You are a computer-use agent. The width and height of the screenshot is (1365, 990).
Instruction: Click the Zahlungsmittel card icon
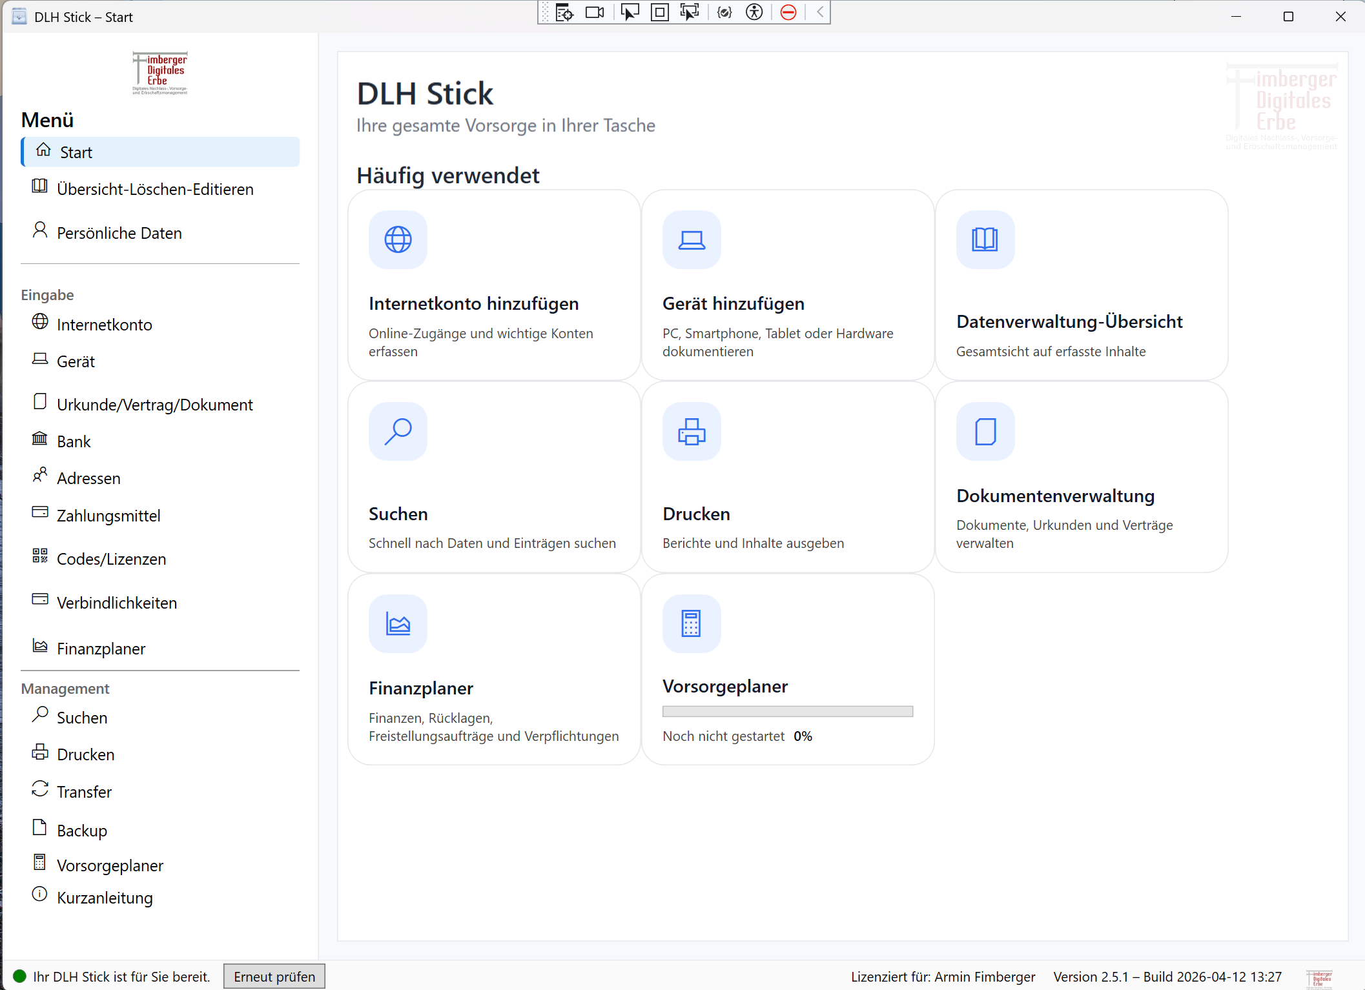tap(40, 512)
